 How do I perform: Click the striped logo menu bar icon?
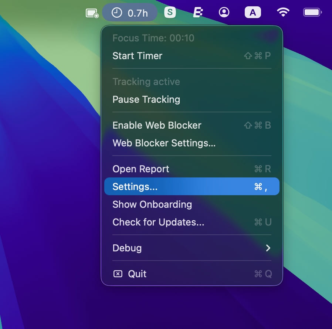[197, 12]
